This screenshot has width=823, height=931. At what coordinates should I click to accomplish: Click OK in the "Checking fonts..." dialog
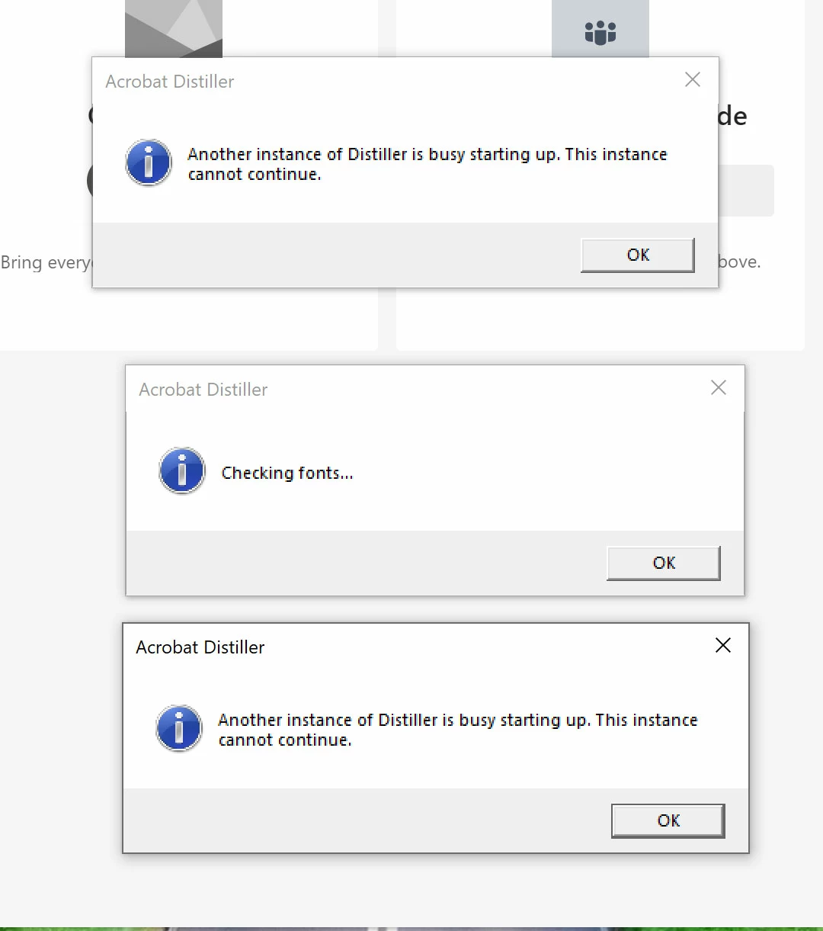tap(664, 563)
